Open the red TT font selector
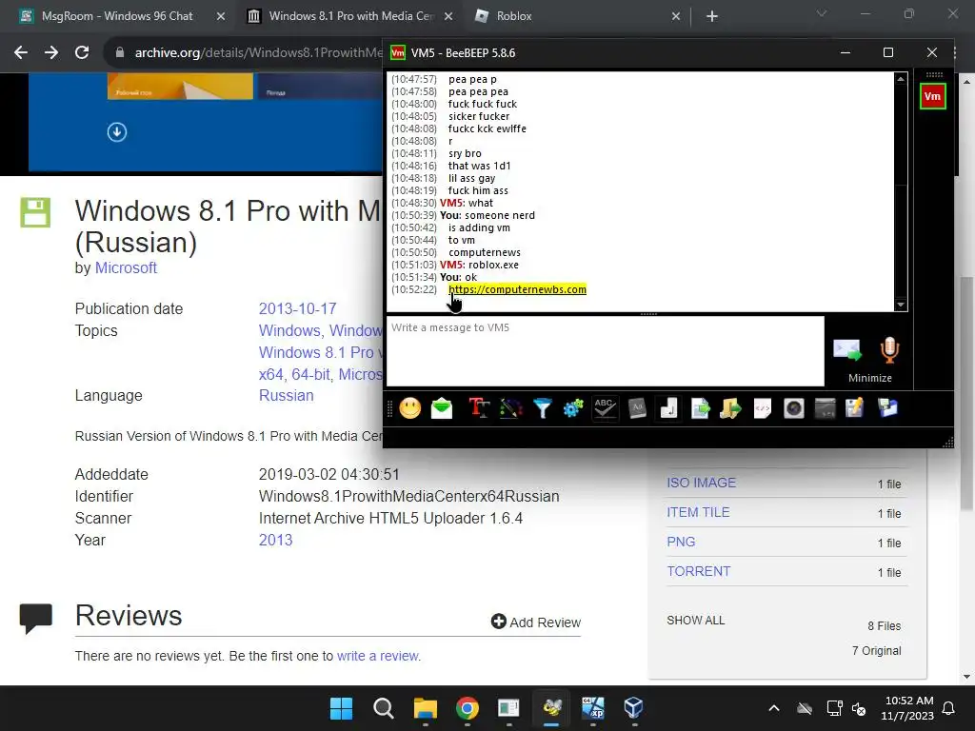 pos(479,408)
